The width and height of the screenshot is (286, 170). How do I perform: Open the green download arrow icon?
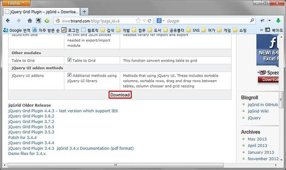pyautogui.click(x=278, y=21)
